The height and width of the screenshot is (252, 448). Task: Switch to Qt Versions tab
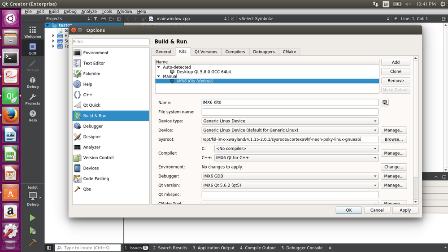pos(206,52)
